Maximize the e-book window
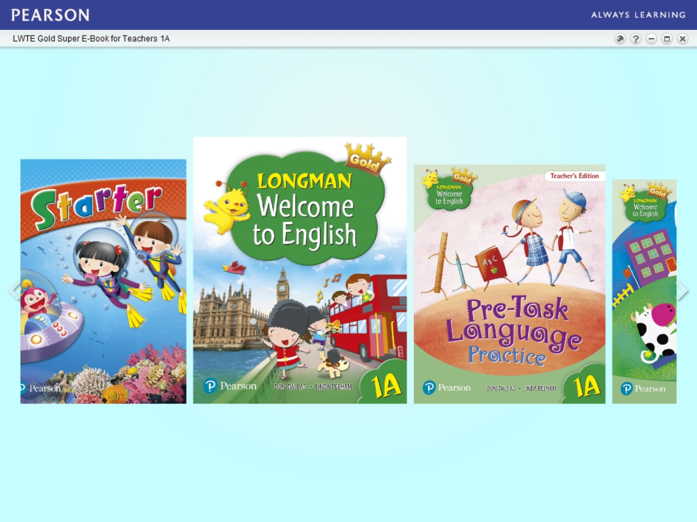 pyautogui.click(x=667, y=39)
